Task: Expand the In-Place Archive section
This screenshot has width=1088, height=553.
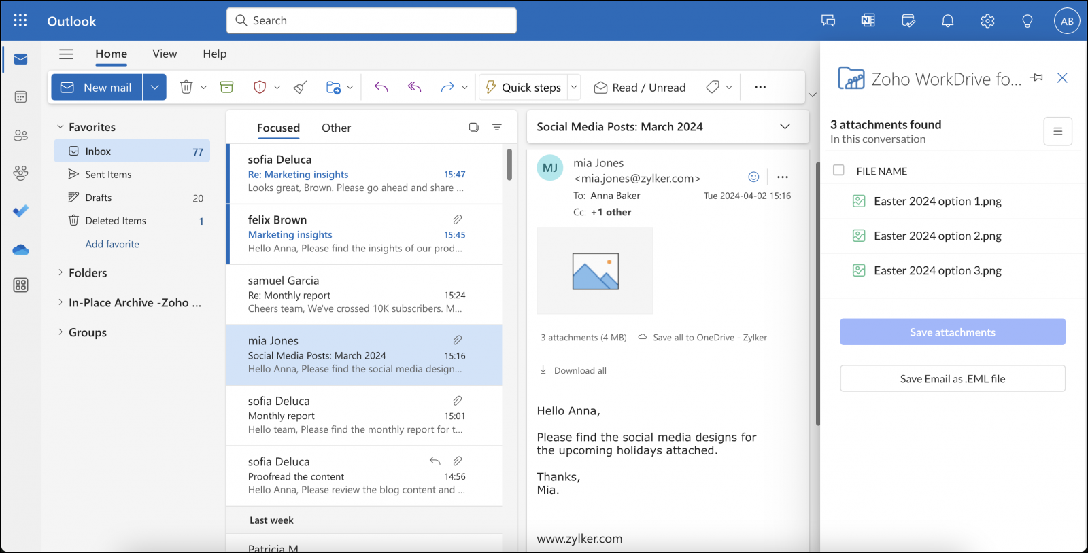Action: pos(61,302)
